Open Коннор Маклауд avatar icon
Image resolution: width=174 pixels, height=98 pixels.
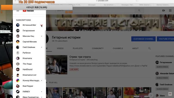coord(18,81)
